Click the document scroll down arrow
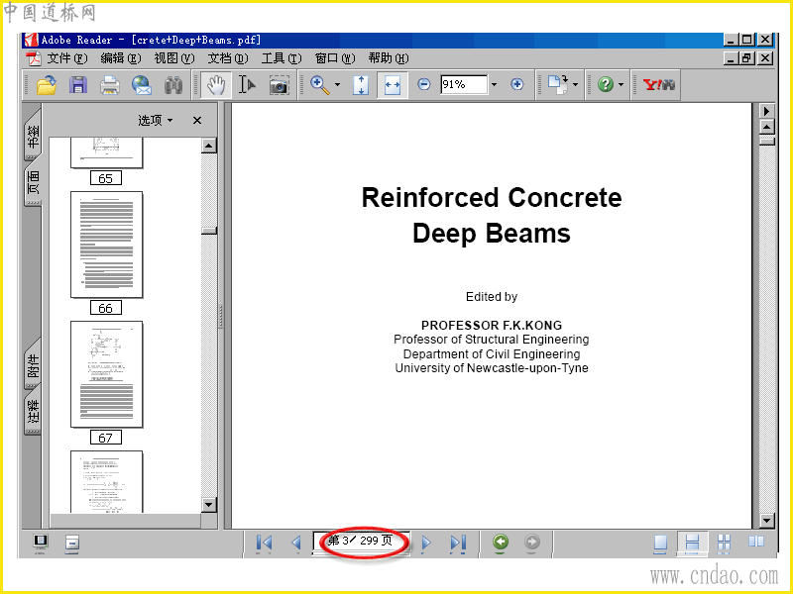The height and width of the screenshot is (594, 793). pyautogui.click(x=767, y=521)
